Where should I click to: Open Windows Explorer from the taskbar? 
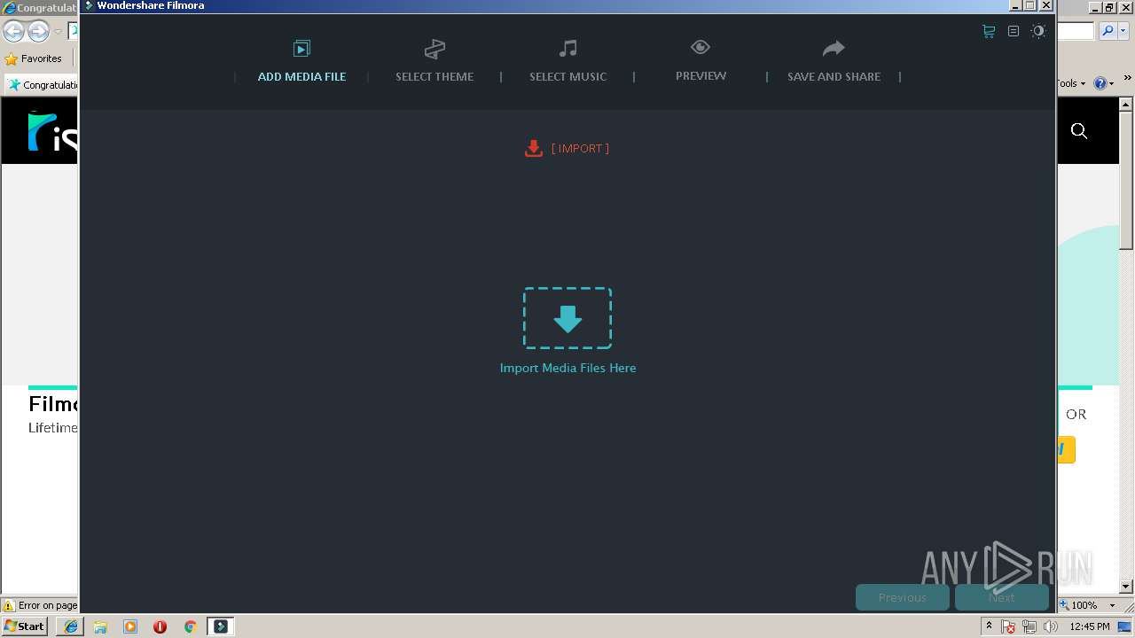100,626
